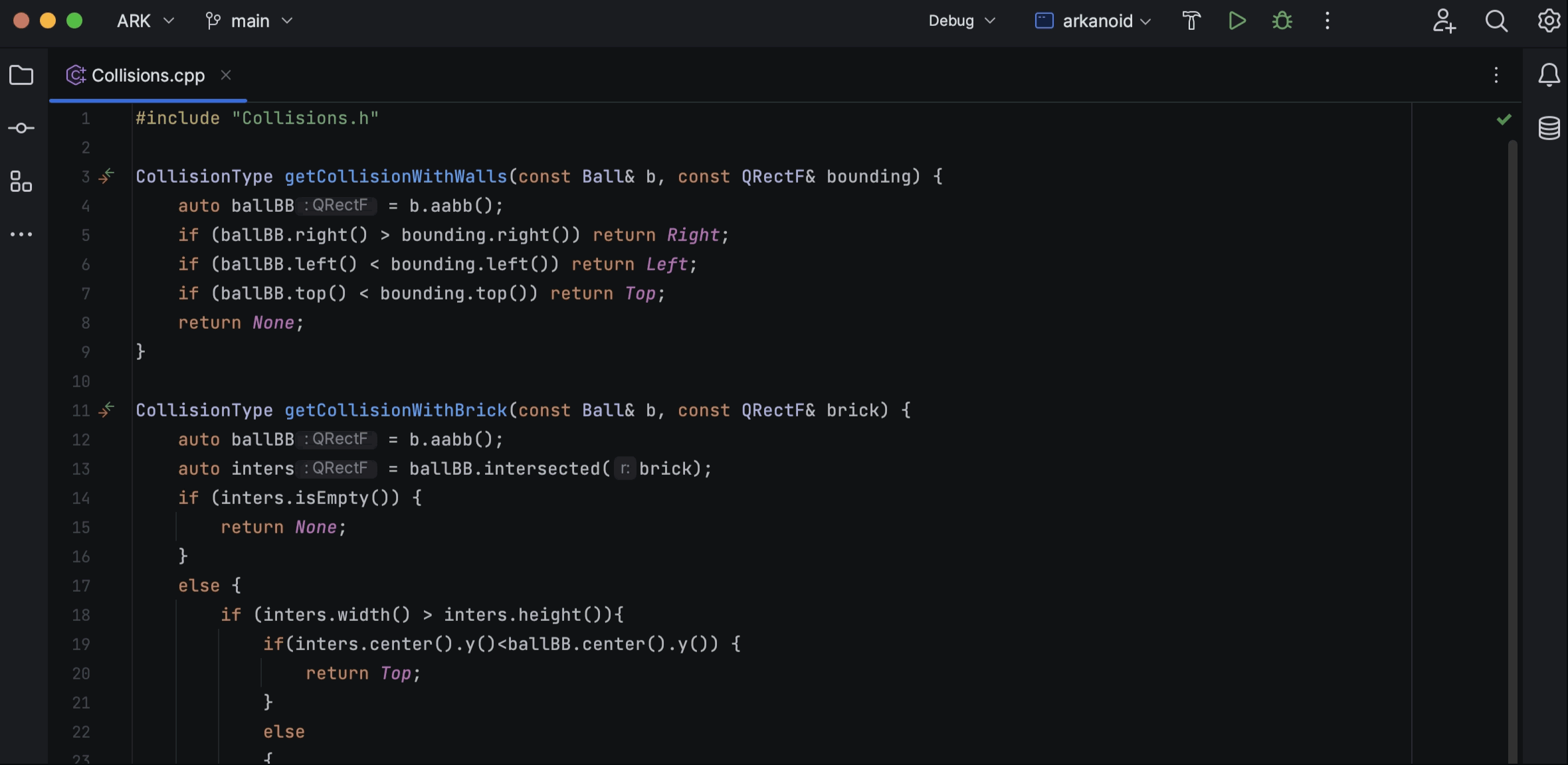Expand the Debug build profile dropdown

[961, 21]
